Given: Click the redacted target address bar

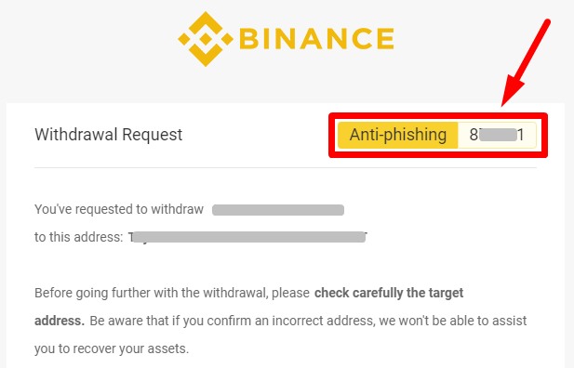Looking at the screenshot, I should (x=249, y=237).
